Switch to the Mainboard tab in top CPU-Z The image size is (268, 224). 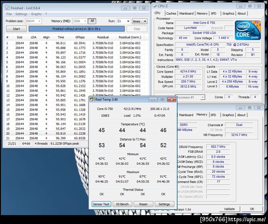[x=186, y=13]
